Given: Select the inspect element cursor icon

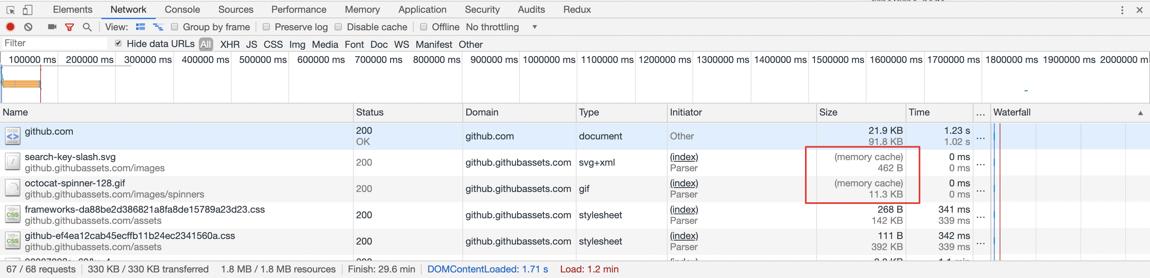Looking at the screenshot, I should (11, 10).
